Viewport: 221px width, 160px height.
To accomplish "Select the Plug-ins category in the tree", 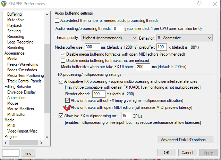I will coord(11,137).
